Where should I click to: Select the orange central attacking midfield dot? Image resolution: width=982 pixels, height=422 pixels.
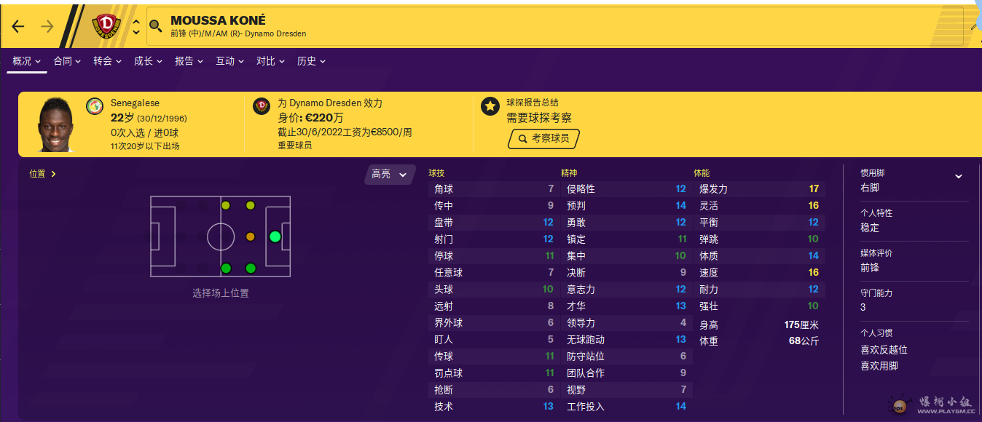(251, 236)
